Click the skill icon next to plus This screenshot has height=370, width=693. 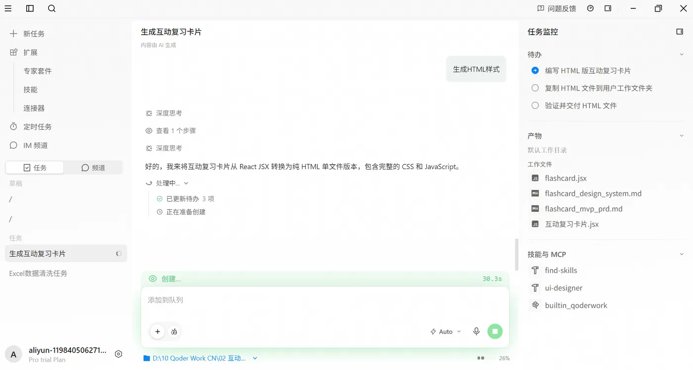[x=174, y=331]
